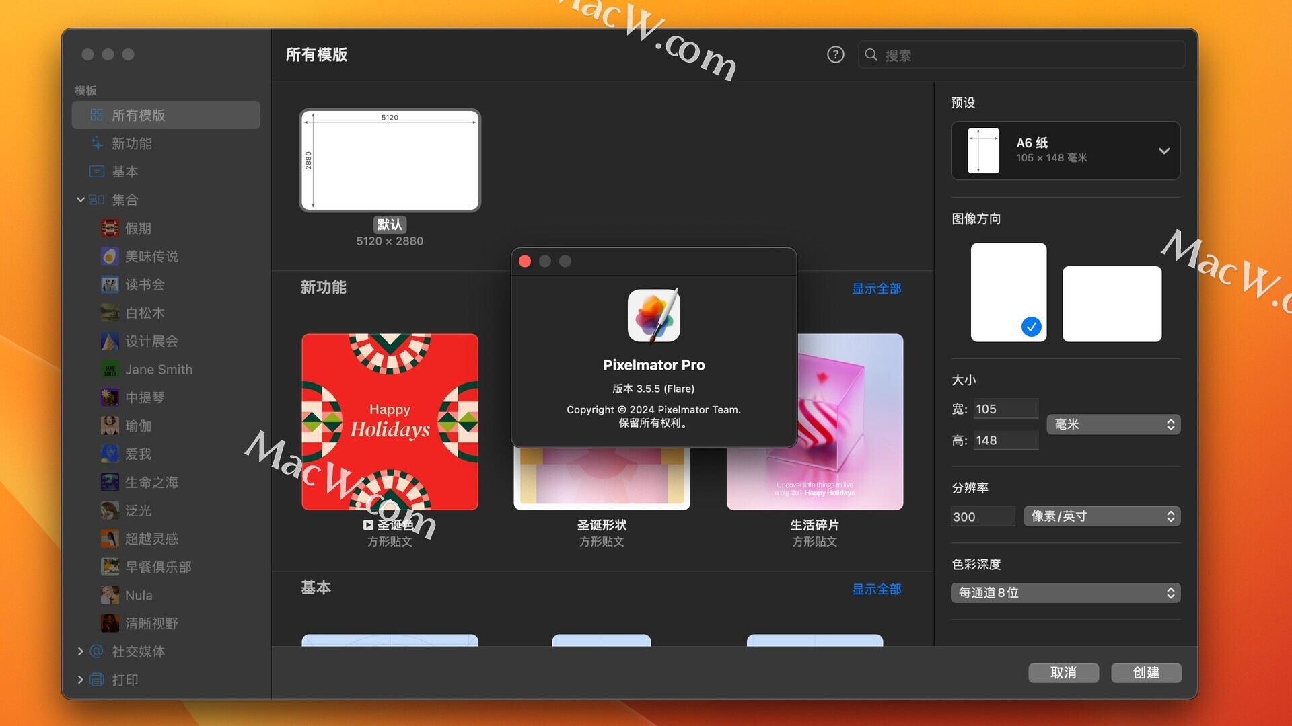The width and height of the screenshot is (1292, 726).
Task: Select the 清晰视野 collection icon
Action: click(x=110, y=623)
